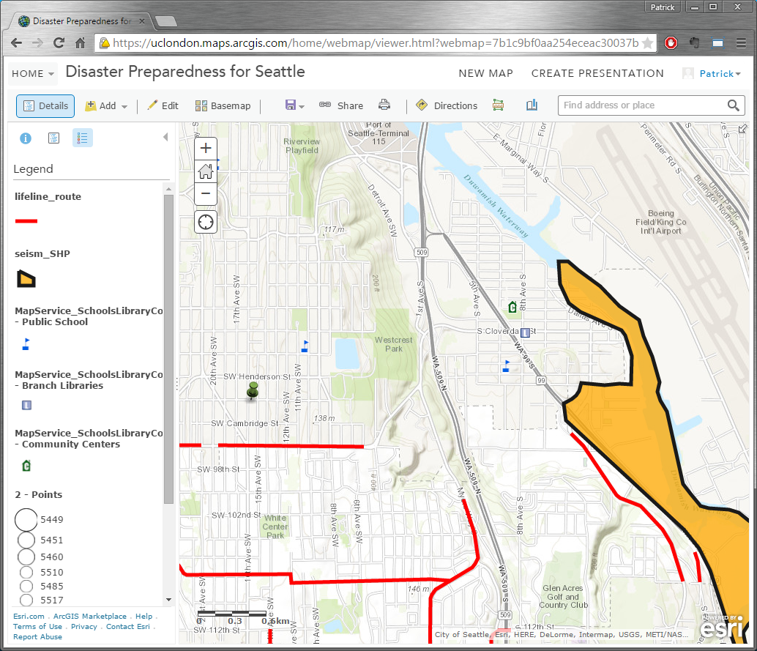Click the map zoom in button

[206, 148]
